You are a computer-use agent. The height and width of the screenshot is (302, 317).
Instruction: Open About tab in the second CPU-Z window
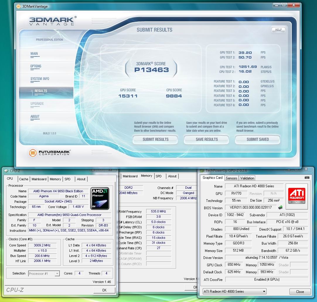tap(172, 176)
